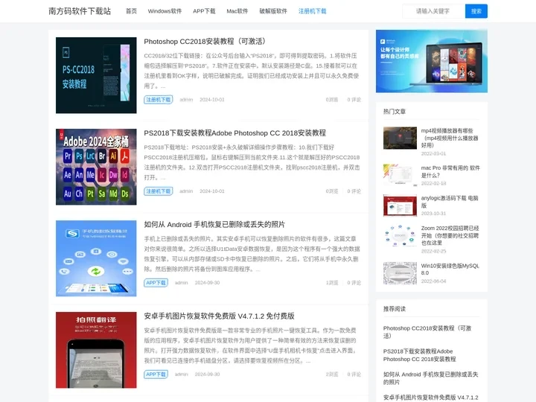Viewport: 536px width, 402px height.
Task: Click 1浏览 count on Android 照片 article
Action: coord(332,283)
